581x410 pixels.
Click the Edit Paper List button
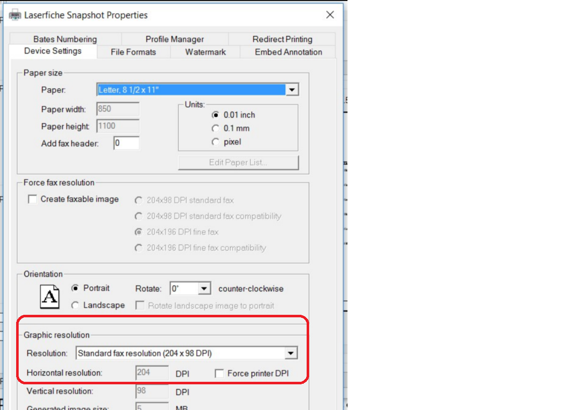tap(238, 163)
